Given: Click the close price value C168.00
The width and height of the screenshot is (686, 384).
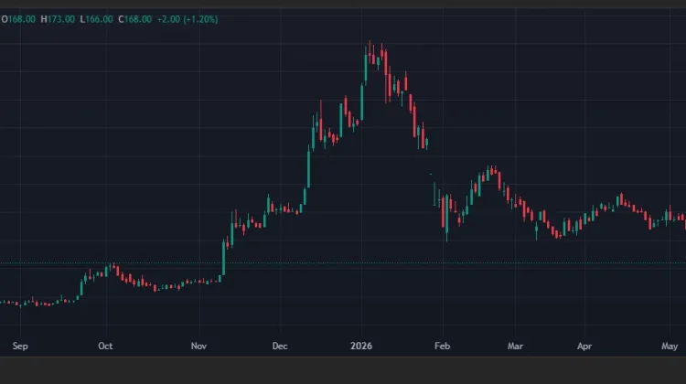Looking at the screenshot, I should [x=135, y=19].
